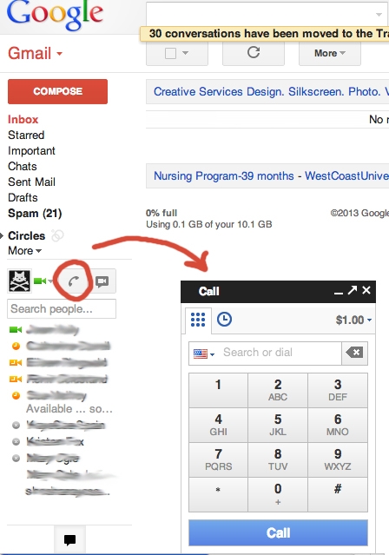The width and height of the screenshot is (389, 555).
Task: Click the chat bubble icon at bottom
Action: pos(69,540)
